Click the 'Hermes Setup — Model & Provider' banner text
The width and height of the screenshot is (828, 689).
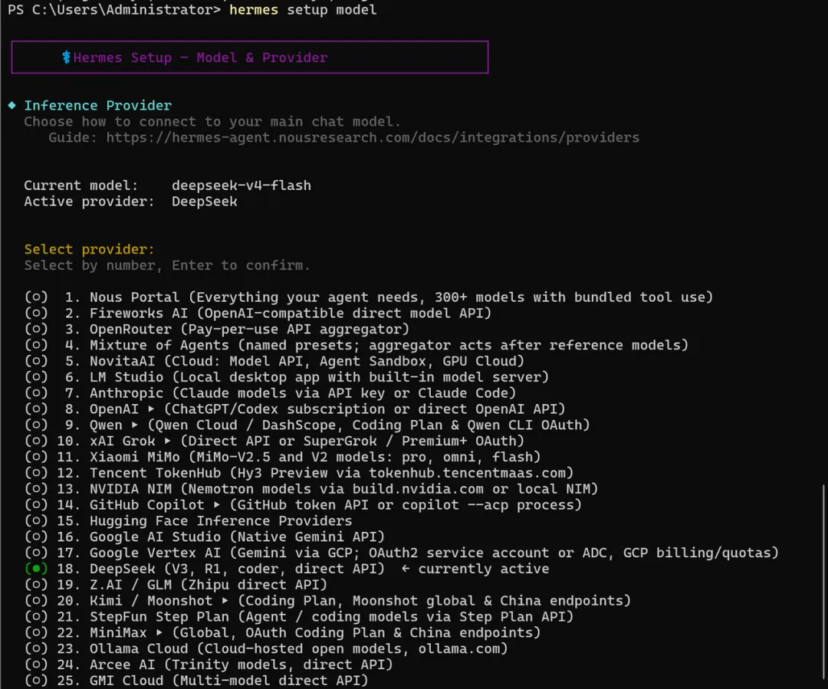(x=200, y=57)
